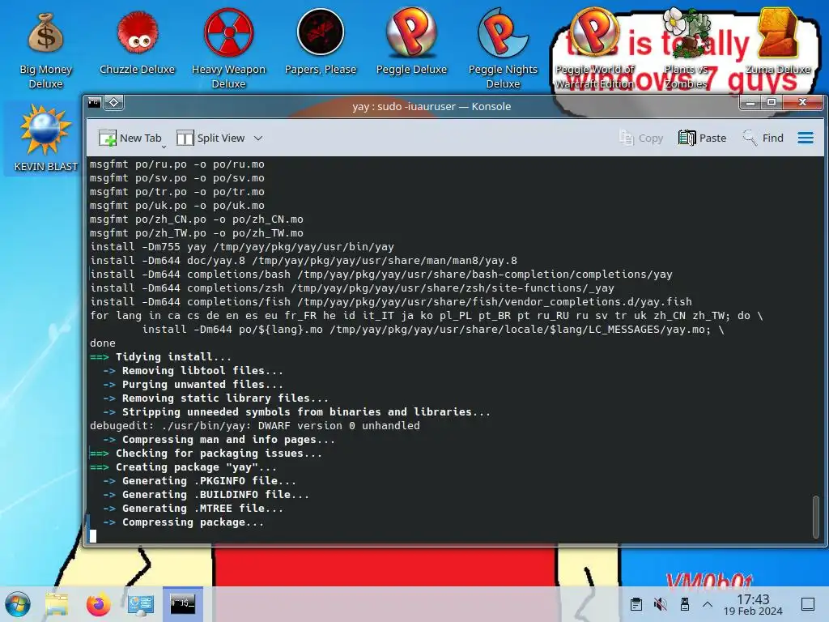Open Find in Konsole toolbar
This screenshot has height=622, width=829.
763,138
